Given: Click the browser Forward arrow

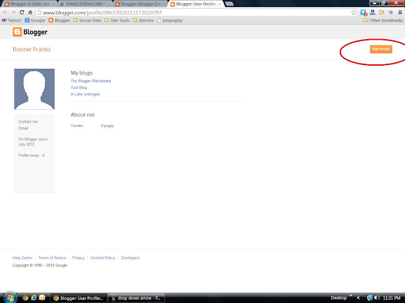Looking at the screenshot, I should point(13,13).
